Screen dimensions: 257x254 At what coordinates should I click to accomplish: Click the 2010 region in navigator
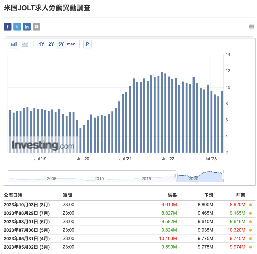[x=99, y=179]
